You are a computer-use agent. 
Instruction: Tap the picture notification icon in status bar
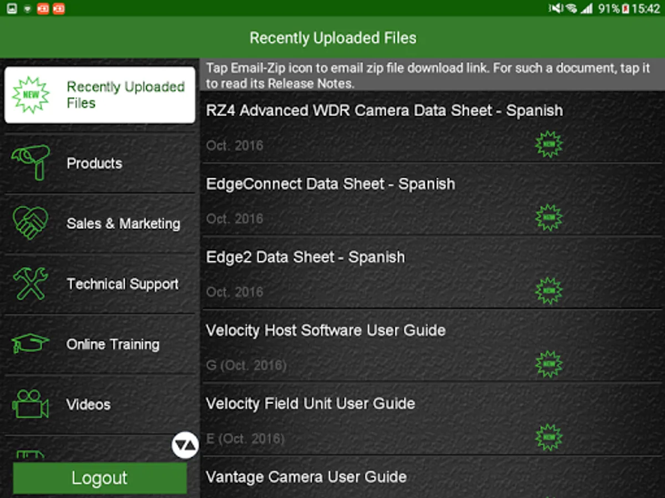pos(12,9)
